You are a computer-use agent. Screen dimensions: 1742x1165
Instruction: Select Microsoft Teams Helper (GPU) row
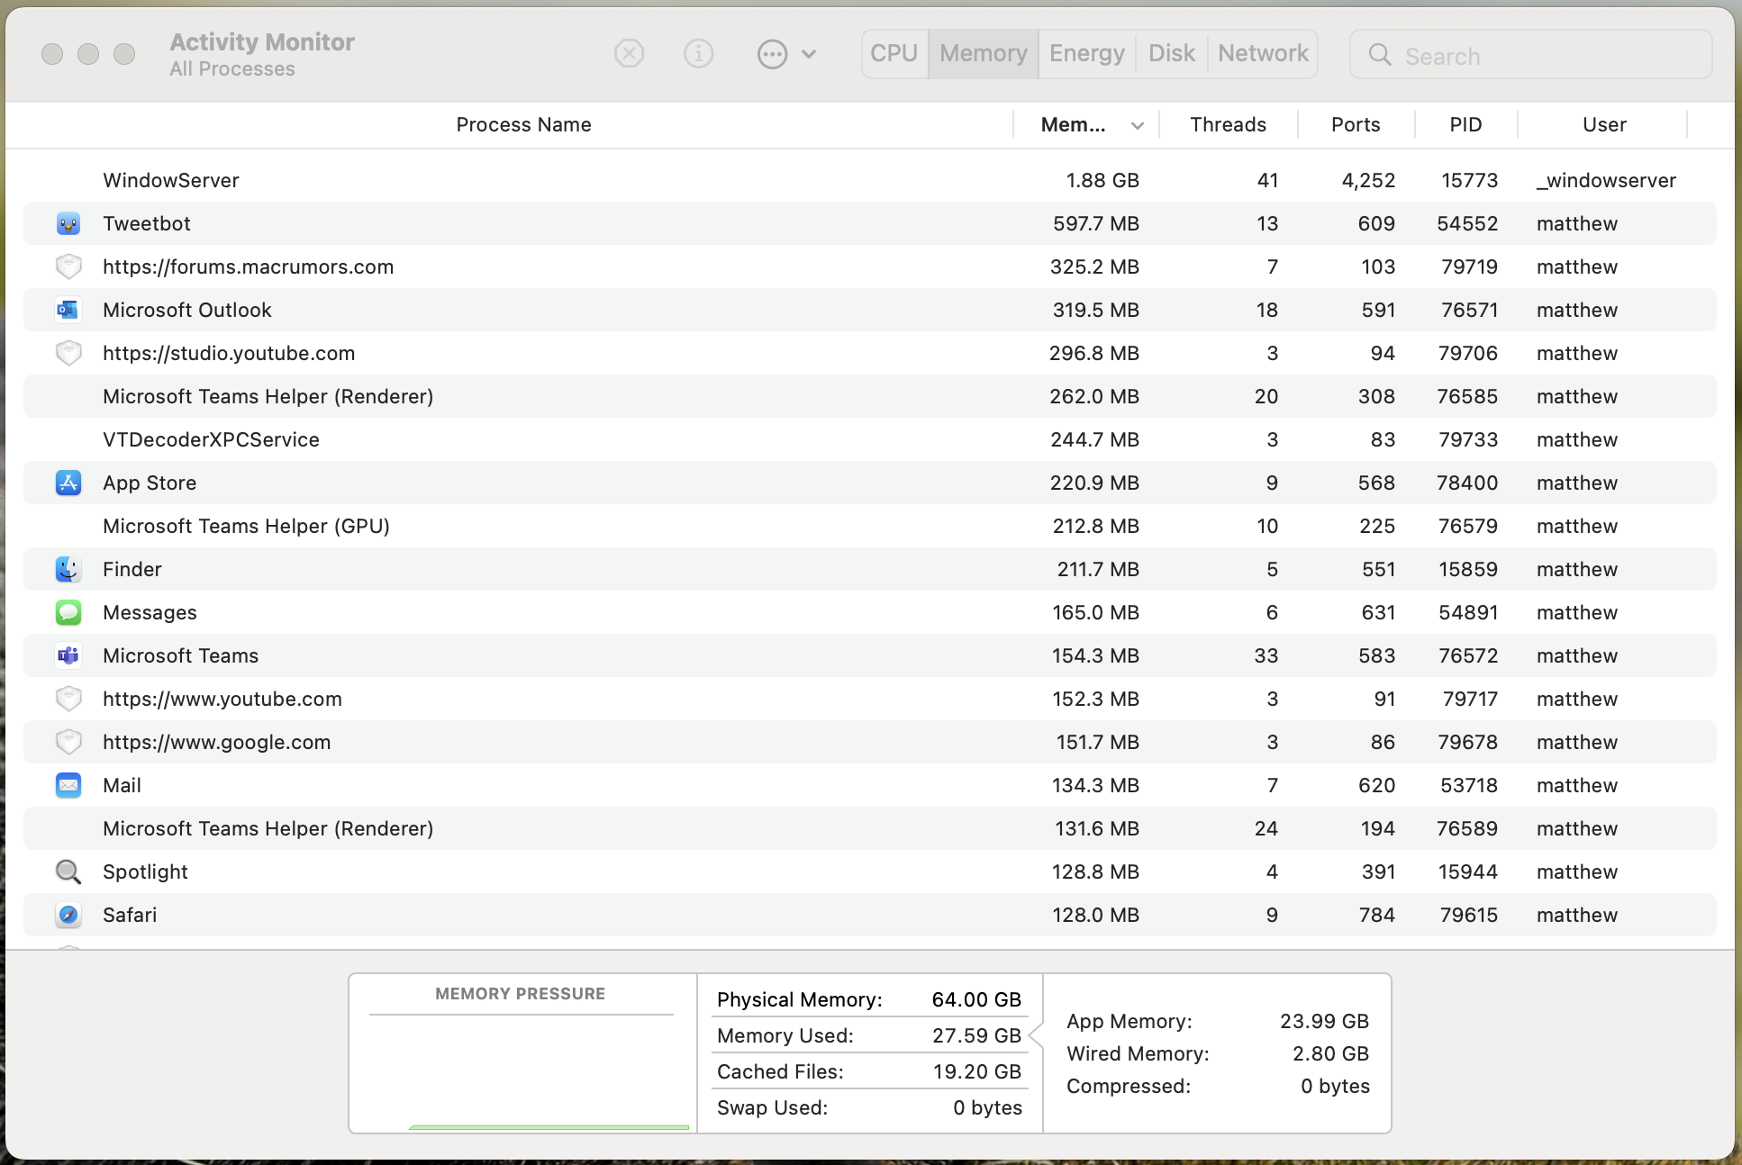coord(870,526)
